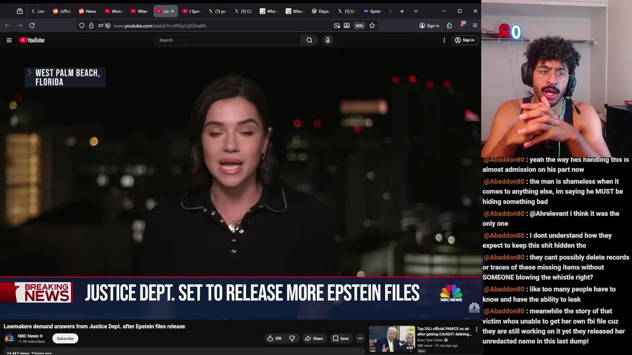Bookmark this page with the star
Image resolution: width=632 pixels, height=355 pixels.
point(372,25)
